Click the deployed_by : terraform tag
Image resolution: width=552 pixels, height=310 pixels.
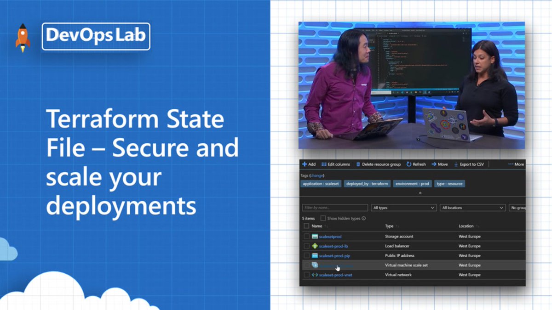click(367, 184)
